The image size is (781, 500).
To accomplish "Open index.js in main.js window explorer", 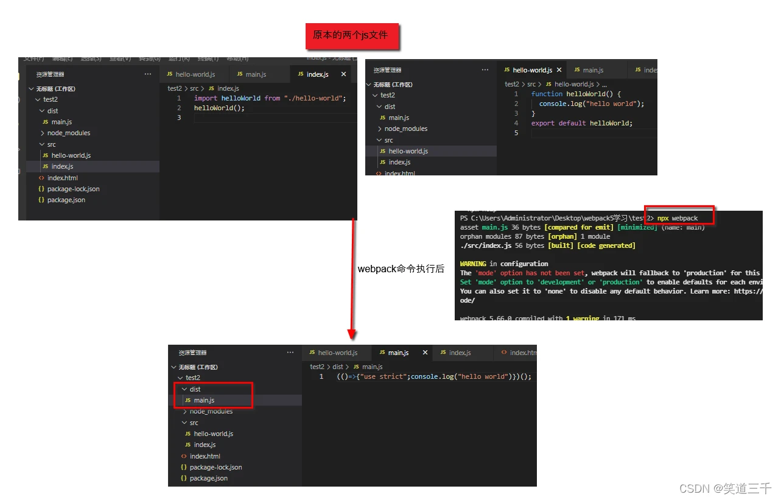I will coord(205,445).
